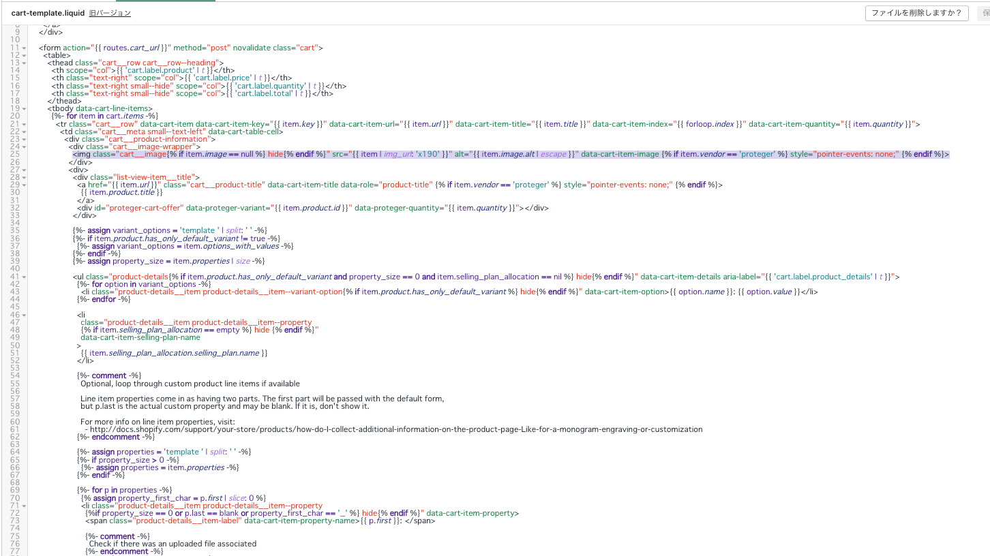Click 'Check if there was an uploaded file' comment
Screen dimensions: 990x556
[173, 544]
